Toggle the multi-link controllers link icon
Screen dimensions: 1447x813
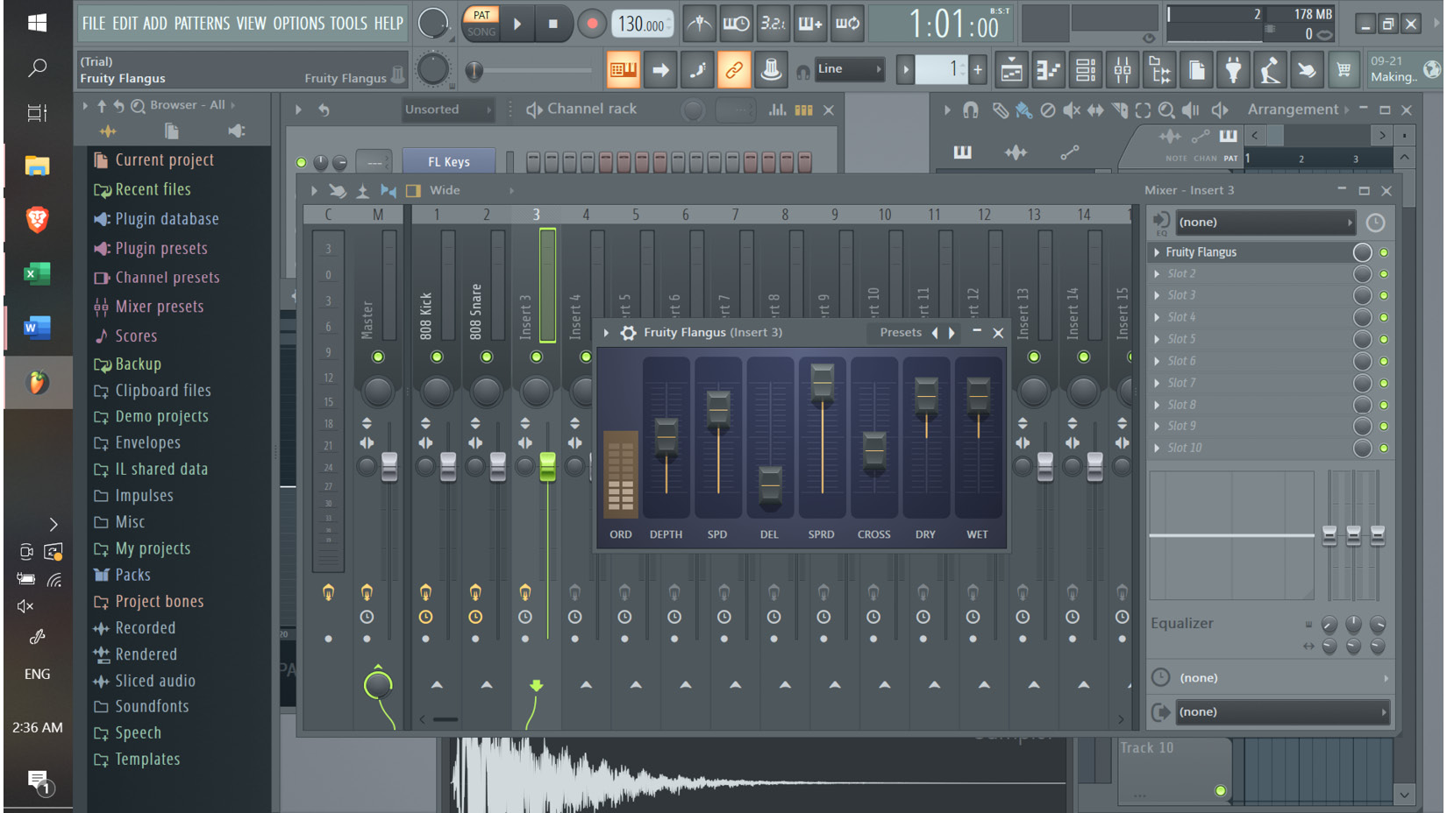point(734,70)
